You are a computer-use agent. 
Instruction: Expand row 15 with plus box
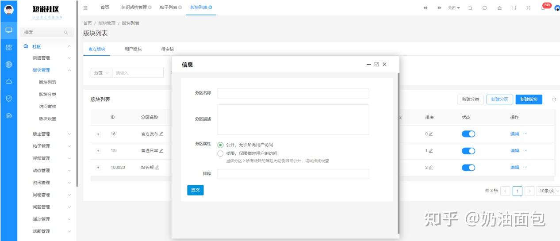[98, 151]
